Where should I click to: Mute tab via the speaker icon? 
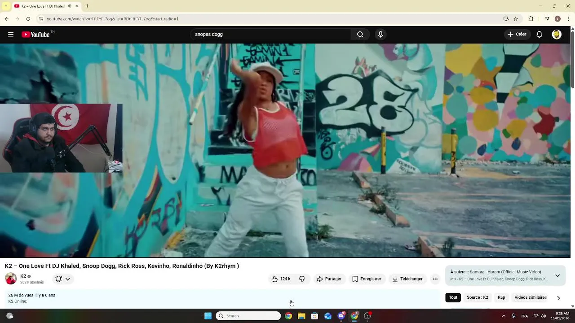[x=69, y=6]
